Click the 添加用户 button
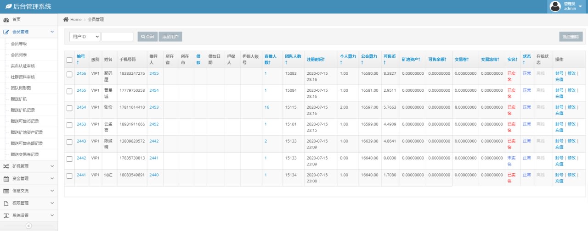The image size is (588, 231). [170, 37]
